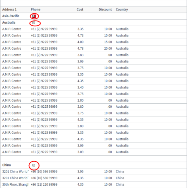187x188 pixels.
Task: Select the 15.00 discount cell
Action: point(108,42)
